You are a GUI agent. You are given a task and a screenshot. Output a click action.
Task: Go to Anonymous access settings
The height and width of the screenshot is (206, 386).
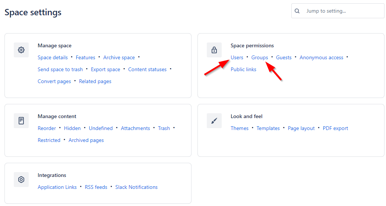(x=321, y=57)
